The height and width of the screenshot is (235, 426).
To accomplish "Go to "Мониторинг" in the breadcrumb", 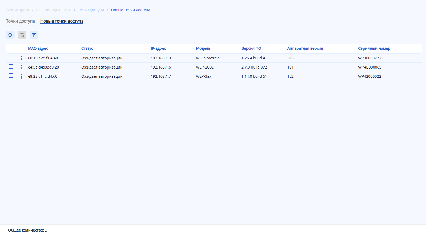I will (x=18, y=10).
